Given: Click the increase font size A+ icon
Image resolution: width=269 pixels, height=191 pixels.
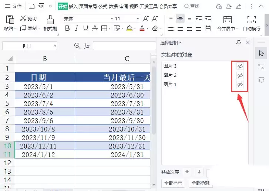Looking at the screenshot, I should tap(146, 18).
